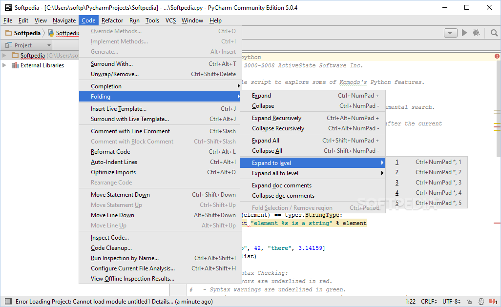Open the UTF-8 file encoding selector
Viewport: 501px width, 307px height.
(452, 301)
